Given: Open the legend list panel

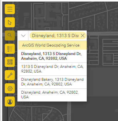Looking at the screenshot, I should pyautogui.click(x=10, y=49).
